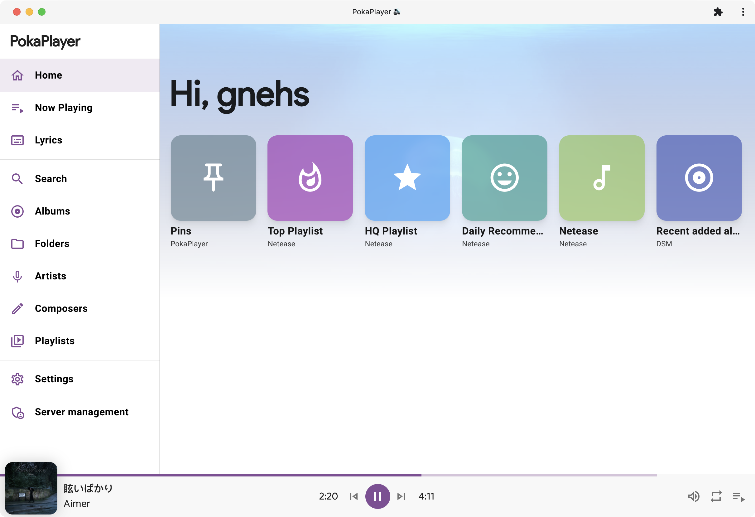Open the Top Playlist flame tile
Screen dimensions: 755x517
pyautogui.click(x=310, y=178)
